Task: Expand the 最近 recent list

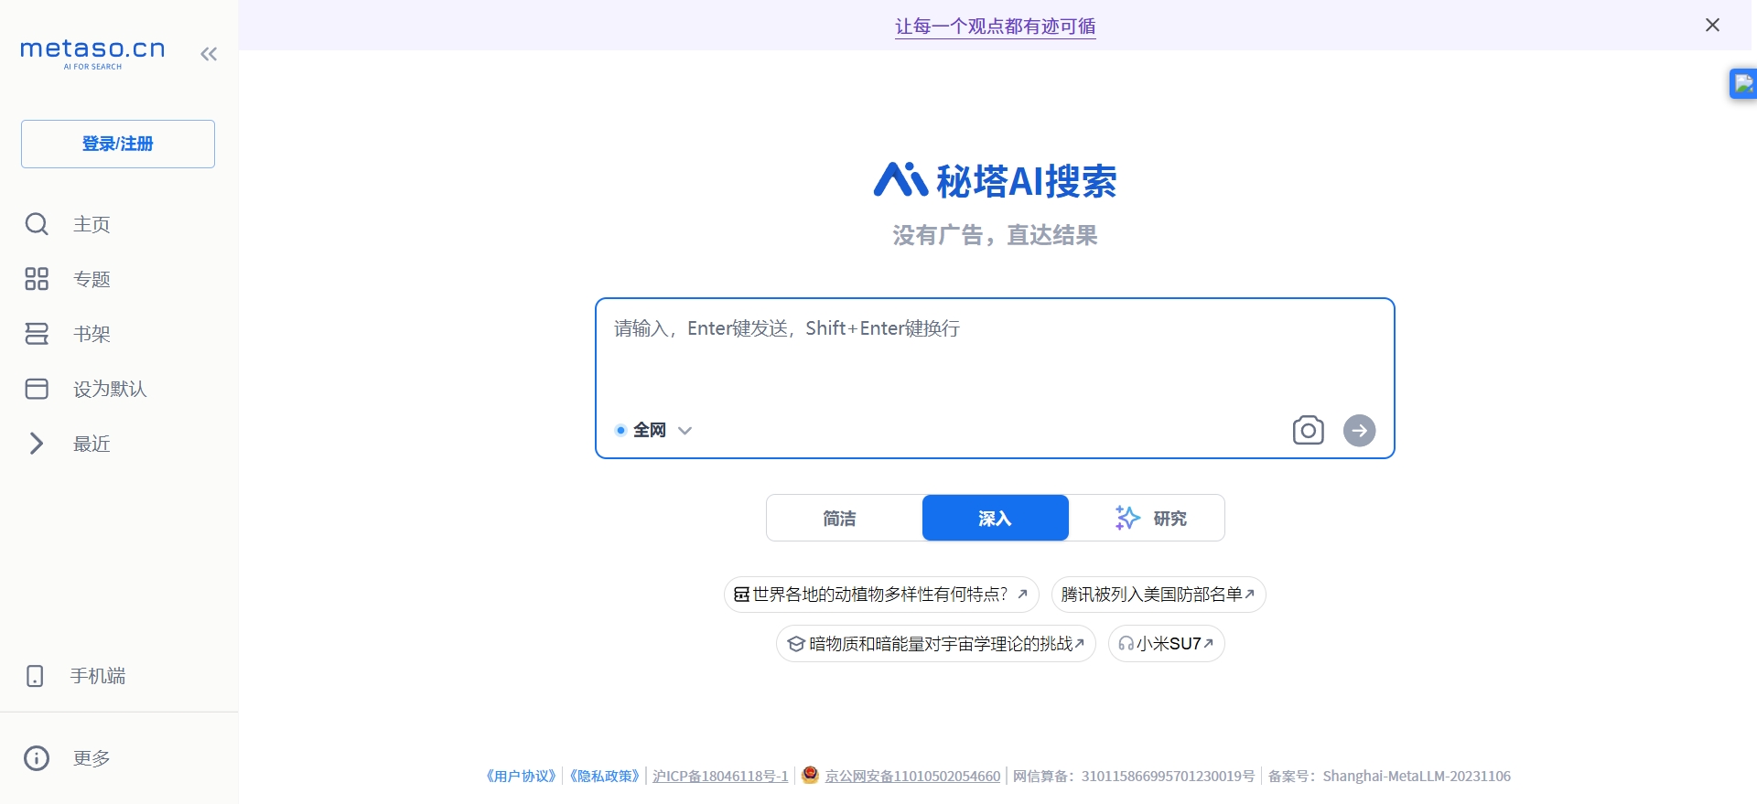Action: coord(37,444)
